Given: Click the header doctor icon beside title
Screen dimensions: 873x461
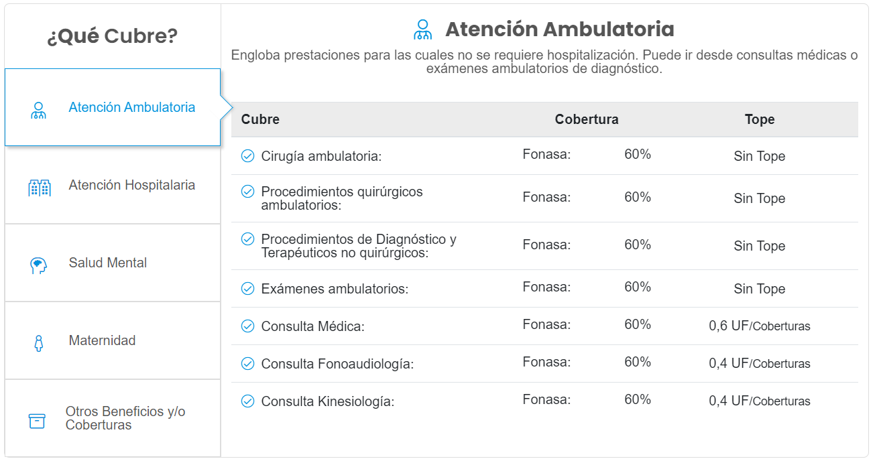Looking at the screenshot, I should coord(423,29).
